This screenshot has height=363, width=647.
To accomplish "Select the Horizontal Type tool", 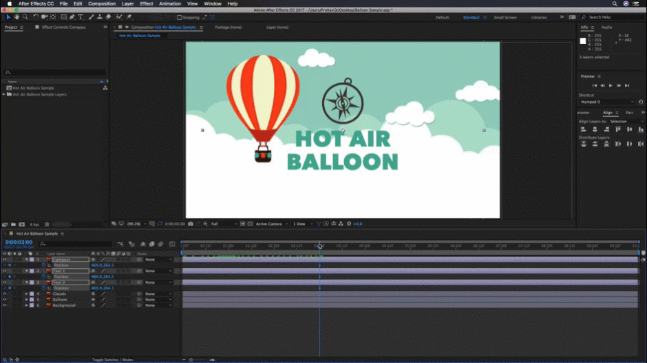I will 81,17.
